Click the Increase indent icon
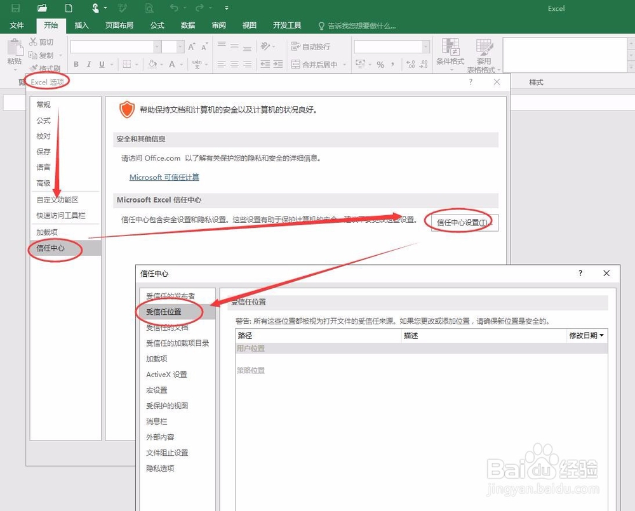Screen dimensions: 635x511 (278, 64)
